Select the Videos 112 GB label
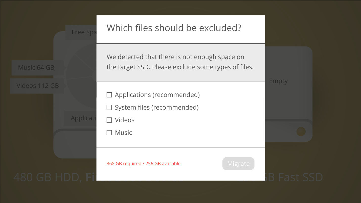 [x=37, y=86]
